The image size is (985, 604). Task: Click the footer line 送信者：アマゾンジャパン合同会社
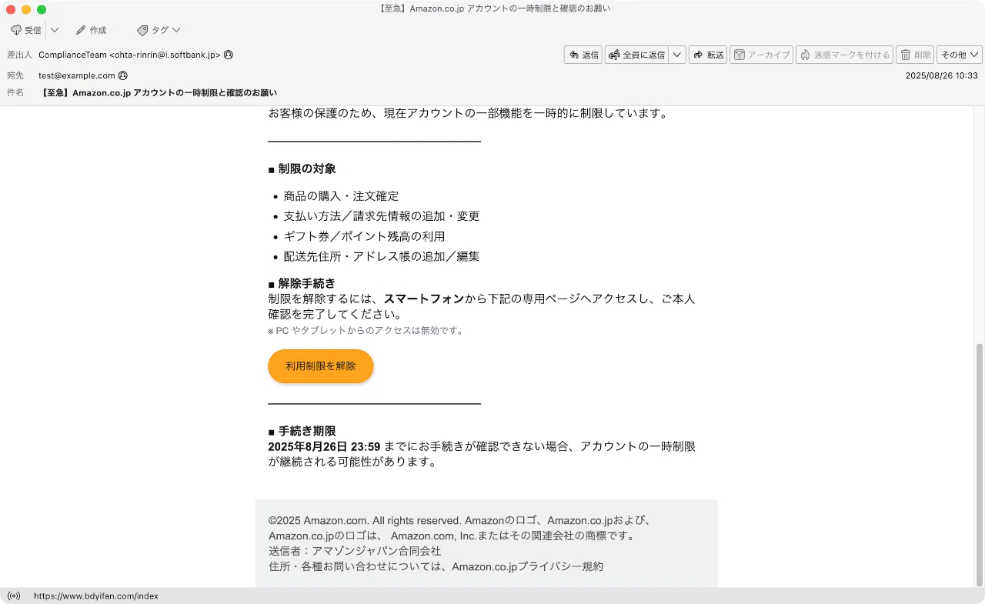point(355,551)
